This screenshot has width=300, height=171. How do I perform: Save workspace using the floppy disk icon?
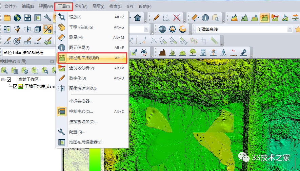27,18
